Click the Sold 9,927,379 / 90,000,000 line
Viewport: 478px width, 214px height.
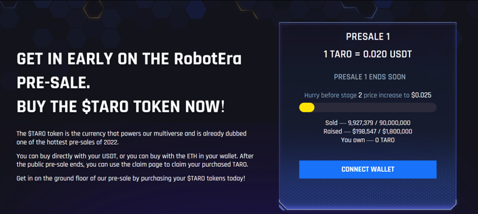368,123
